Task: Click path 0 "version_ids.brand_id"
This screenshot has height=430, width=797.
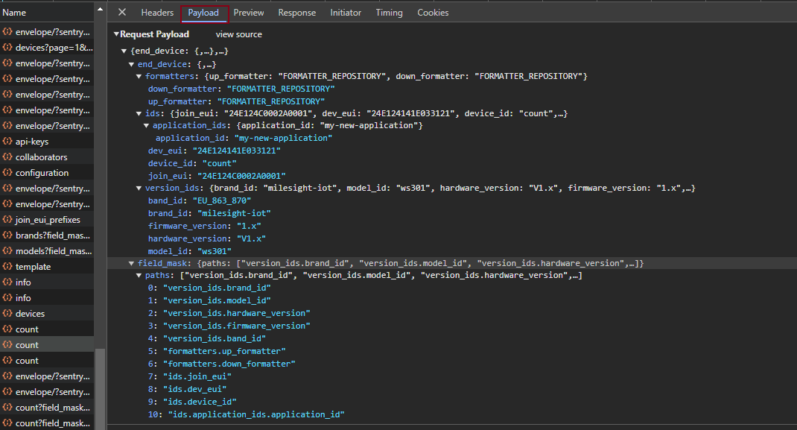Action: (x=217, y=288)
